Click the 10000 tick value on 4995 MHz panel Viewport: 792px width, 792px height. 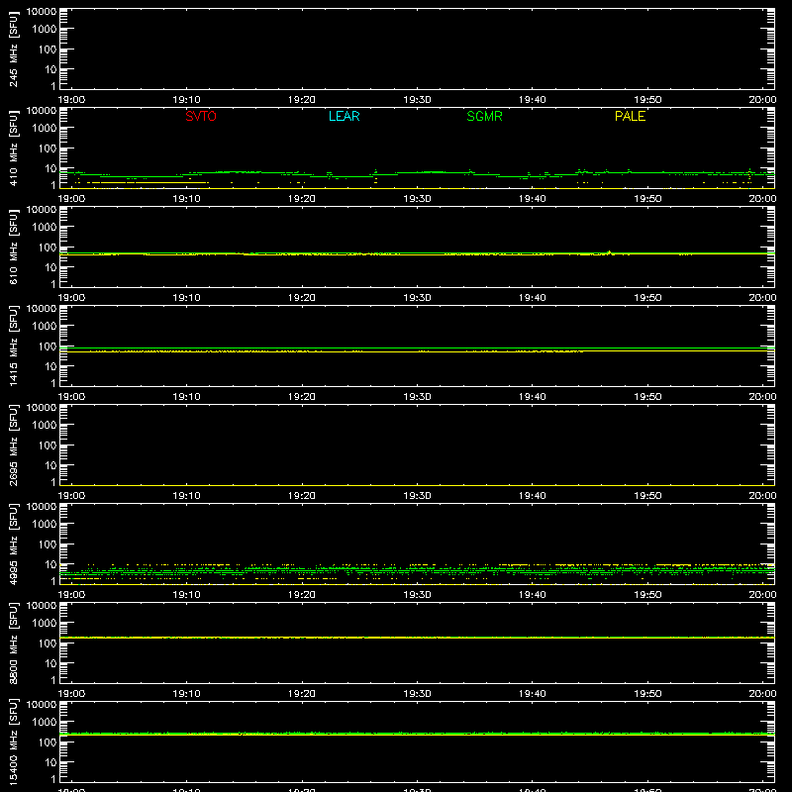pos(42,507)
